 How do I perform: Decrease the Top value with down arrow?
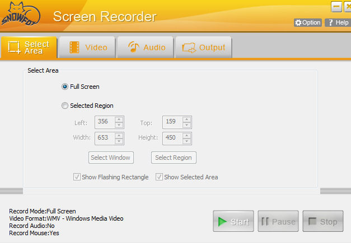(186, 125)
